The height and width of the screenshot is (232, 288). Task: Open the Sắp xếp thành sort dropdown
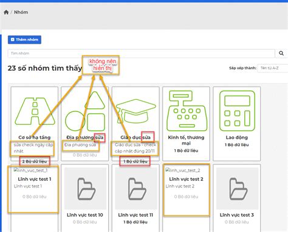pos(273,68)
